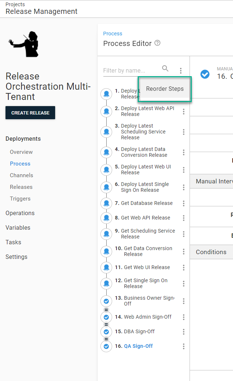Click the Projects breadcrumb
Screen dimensions: 233x381
point(15,4)
